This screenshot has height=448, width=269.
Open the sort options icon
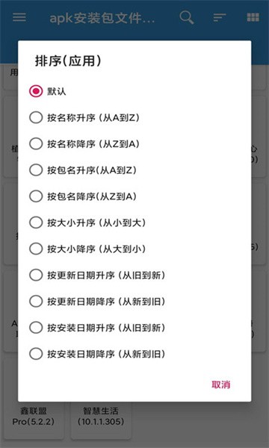click(x=220, y=18)
